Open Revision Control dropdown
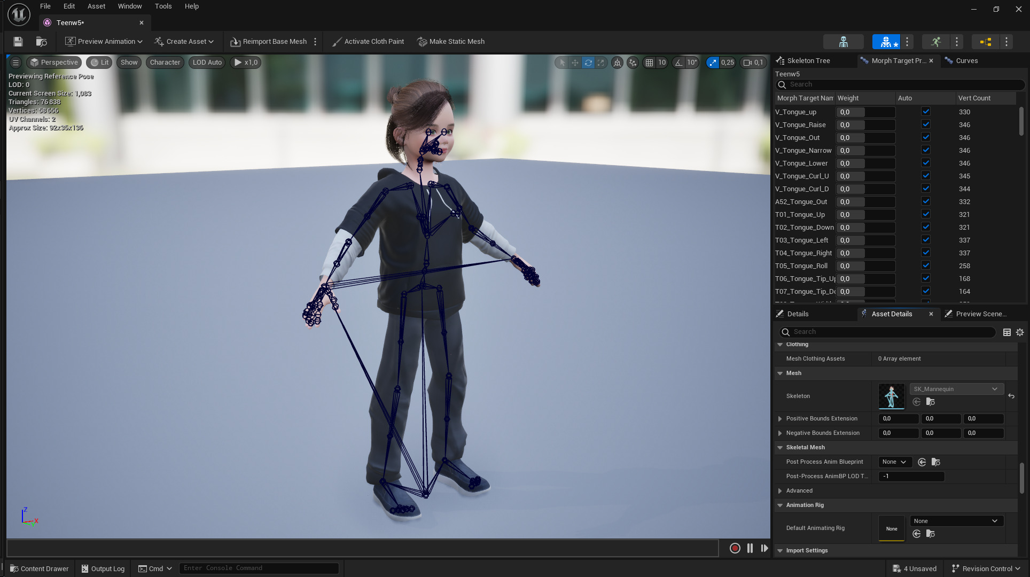Viewport: 1030px width, 577px height. click(986, 568)
